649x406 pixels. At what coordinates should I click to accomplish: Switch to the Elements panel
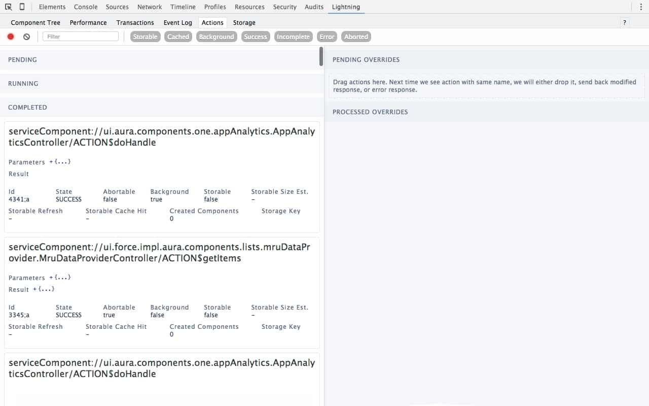pyautogui.click(x=52, y=7)
